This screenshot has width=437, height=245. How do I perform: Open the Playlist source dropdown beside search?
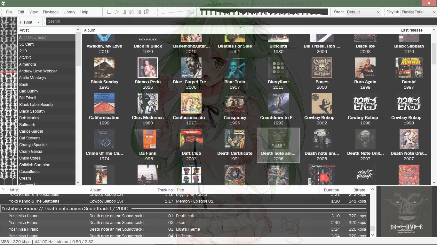click(30, 22)
